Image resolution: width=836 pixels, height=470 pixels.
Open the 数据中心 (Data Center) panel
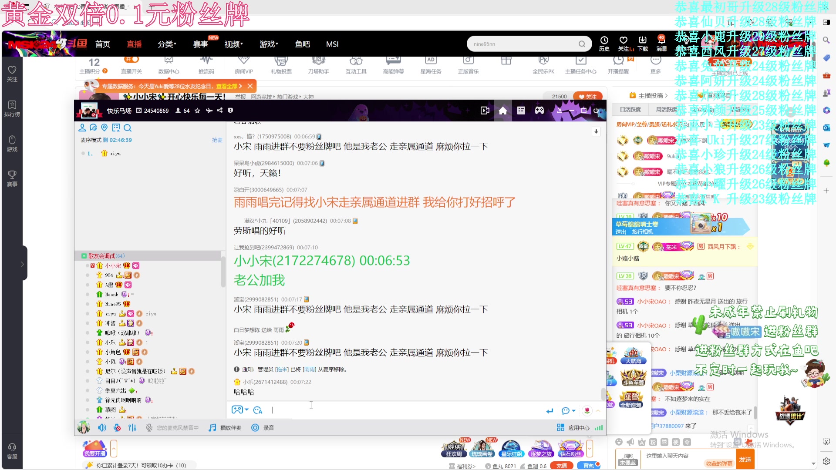tap(170, 65)
